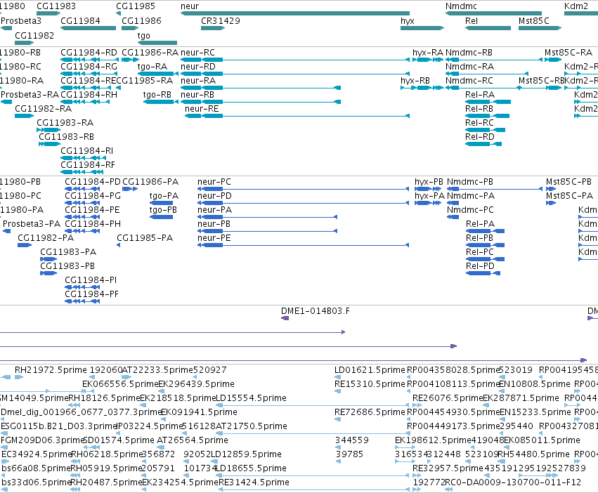The width and height of the screenshot is (598, 493).
Task: Click transcript Rel-RD
Action: click(480, 137)
